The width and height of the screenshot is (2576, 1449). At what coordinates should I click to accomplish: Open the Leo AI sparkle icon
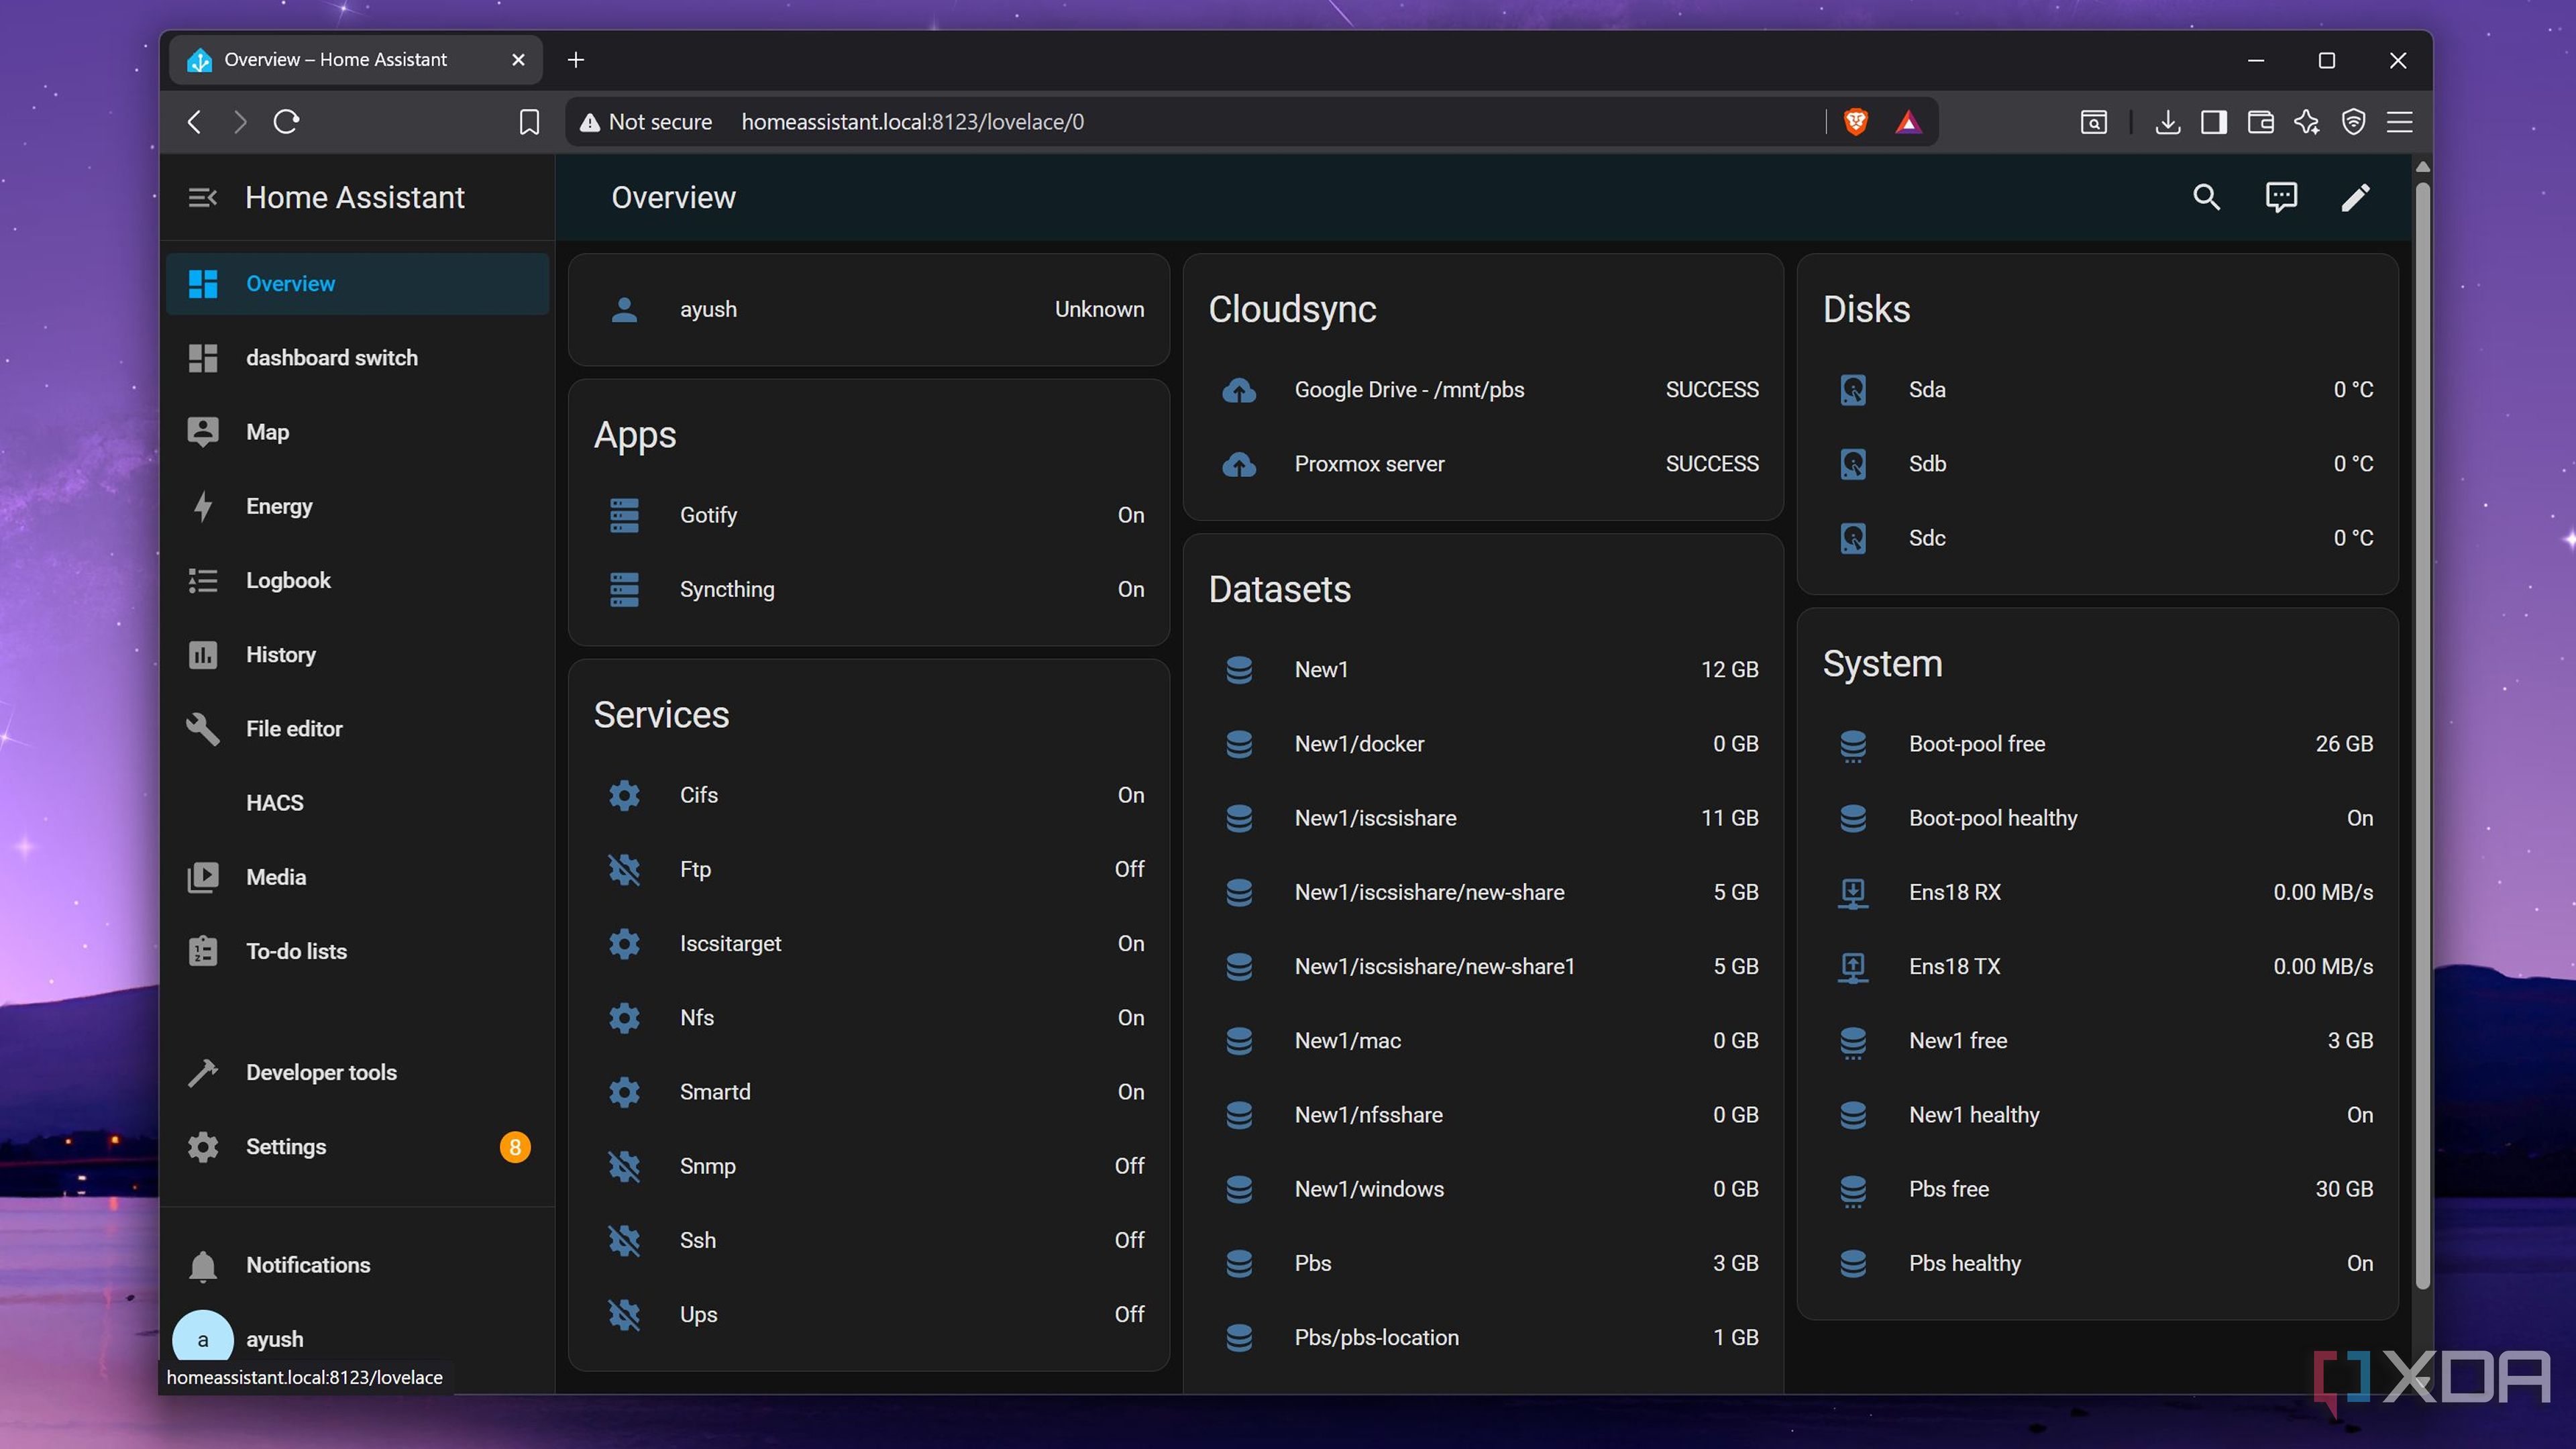tap(2307, 122)
